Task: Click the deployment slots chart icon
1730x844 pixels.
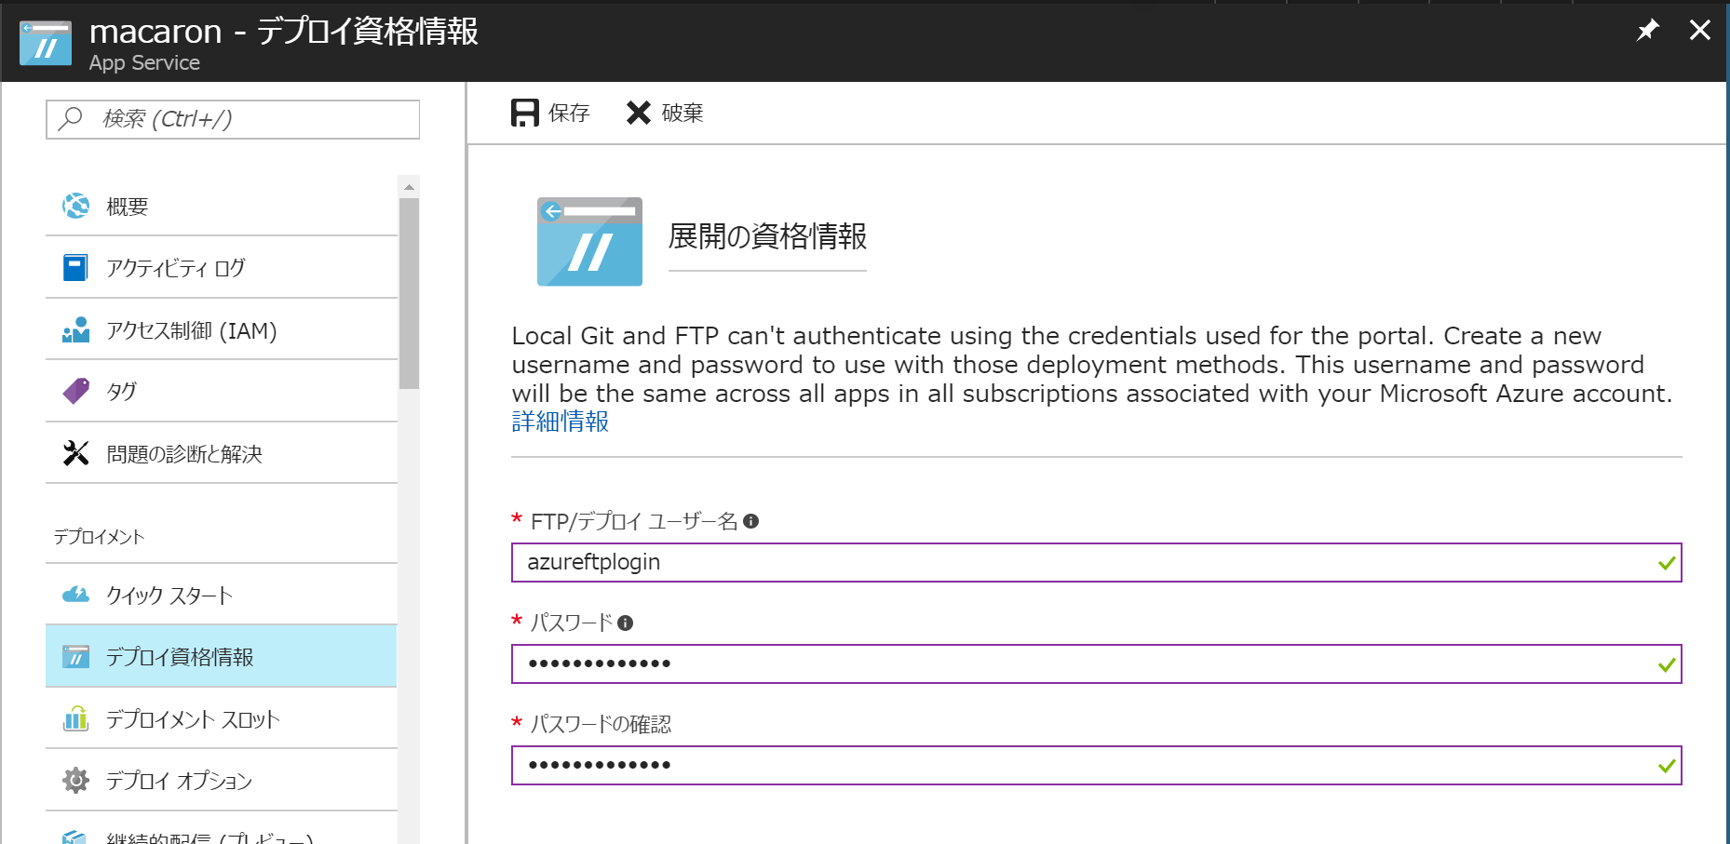Action: coord(76,718)
